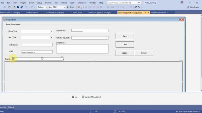Expand the Start button dropdown arrow

75,7
